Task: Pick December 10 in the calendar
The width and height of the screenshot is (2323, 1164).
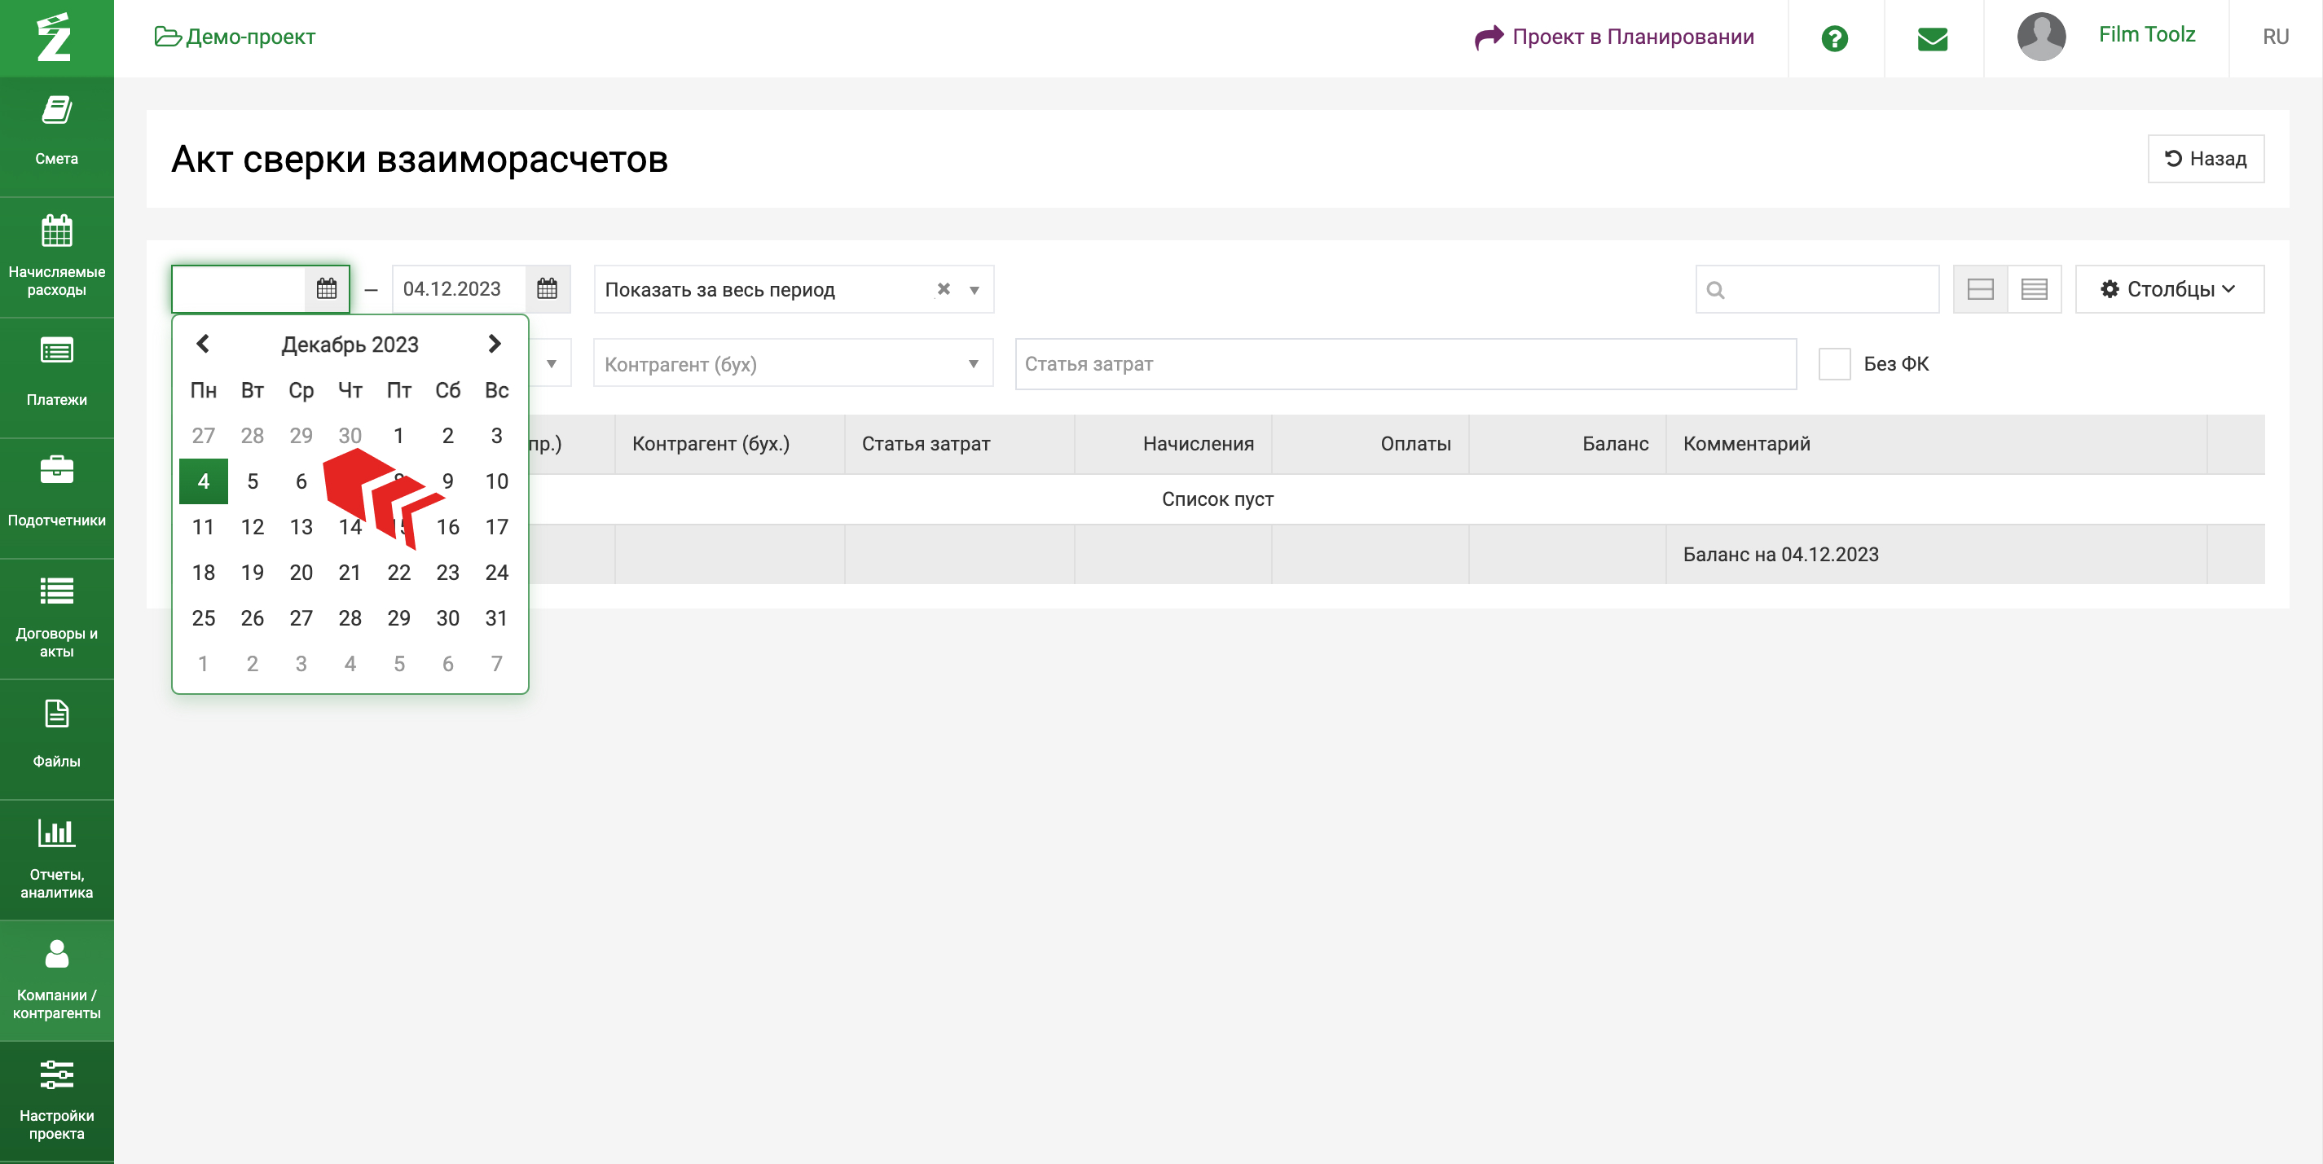Action: point(496,481)
